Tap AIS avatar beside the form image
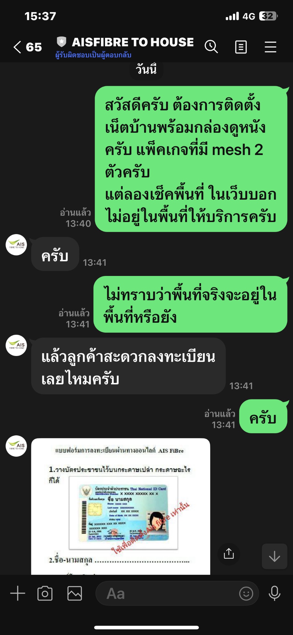Image resolution: width=293 pixels, height=635 pixels. click(x=16, y=446)
